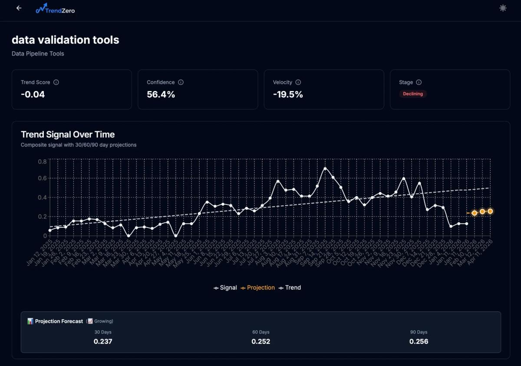Image resolution: width=521 pixels, height=366 pixels.
Task: Click the Stage info icon
Action: point(419,82)
